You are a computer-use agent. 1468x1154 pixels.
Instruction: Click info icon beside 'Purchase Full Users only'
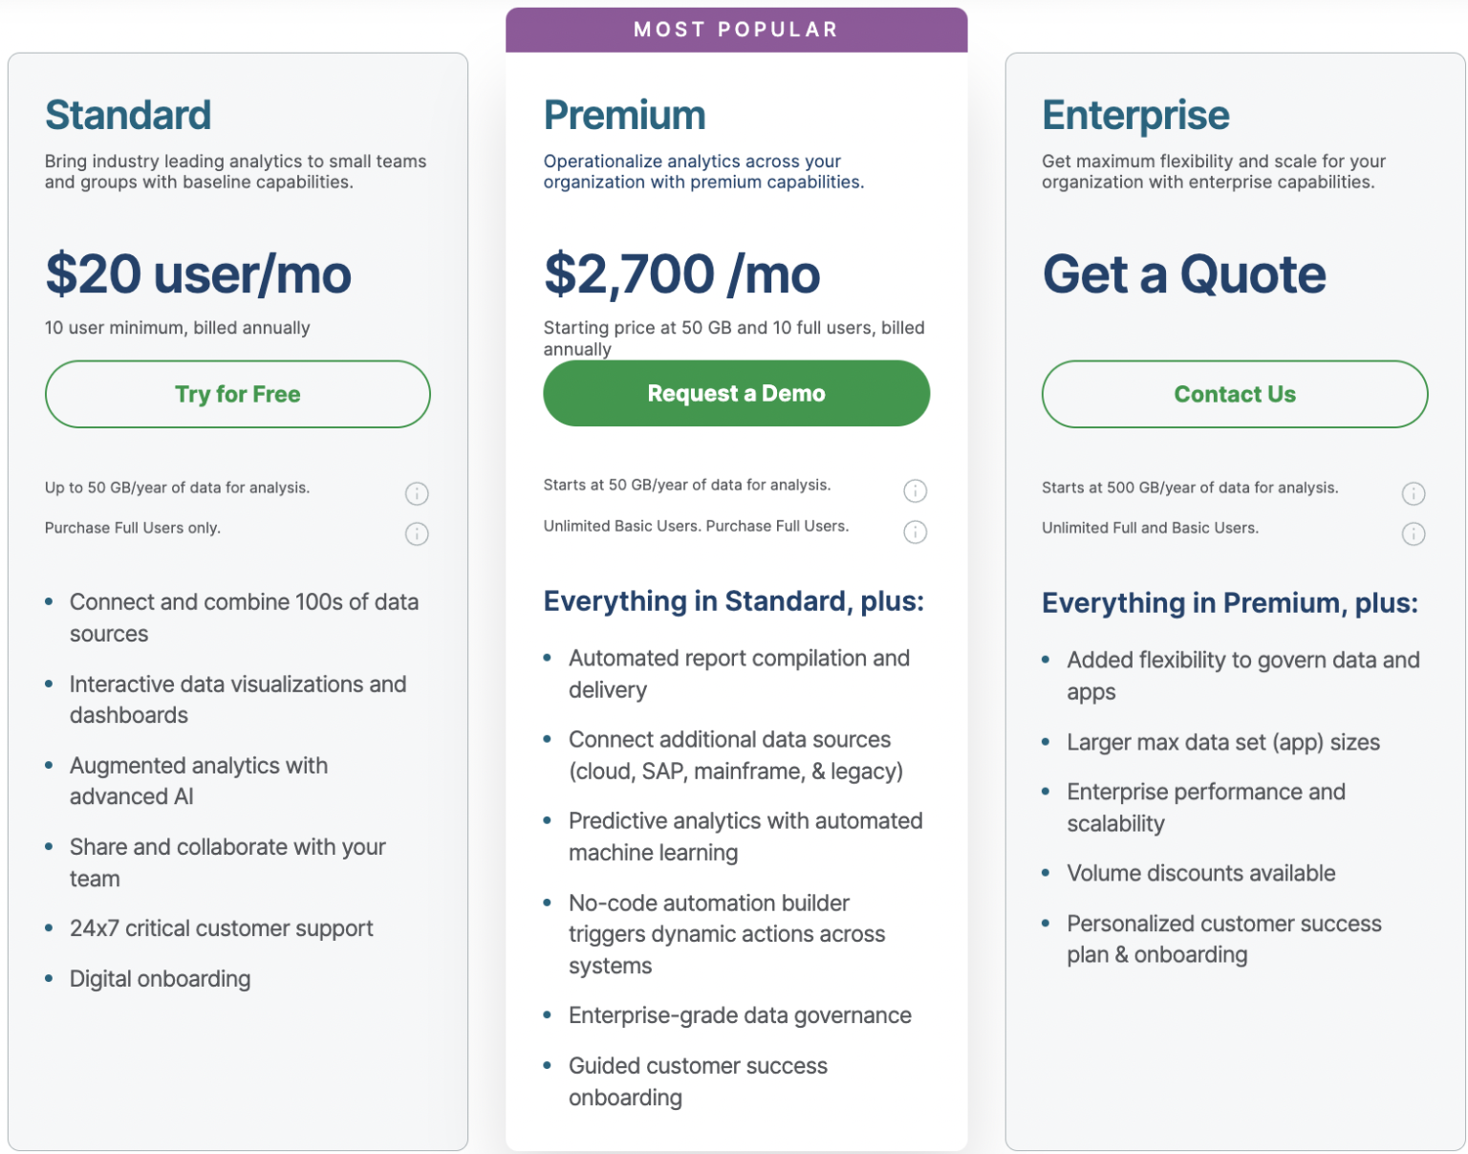pos(417,533)
